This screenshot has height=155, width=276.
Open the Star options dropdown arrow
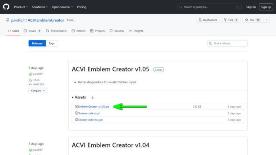point(266,20)
